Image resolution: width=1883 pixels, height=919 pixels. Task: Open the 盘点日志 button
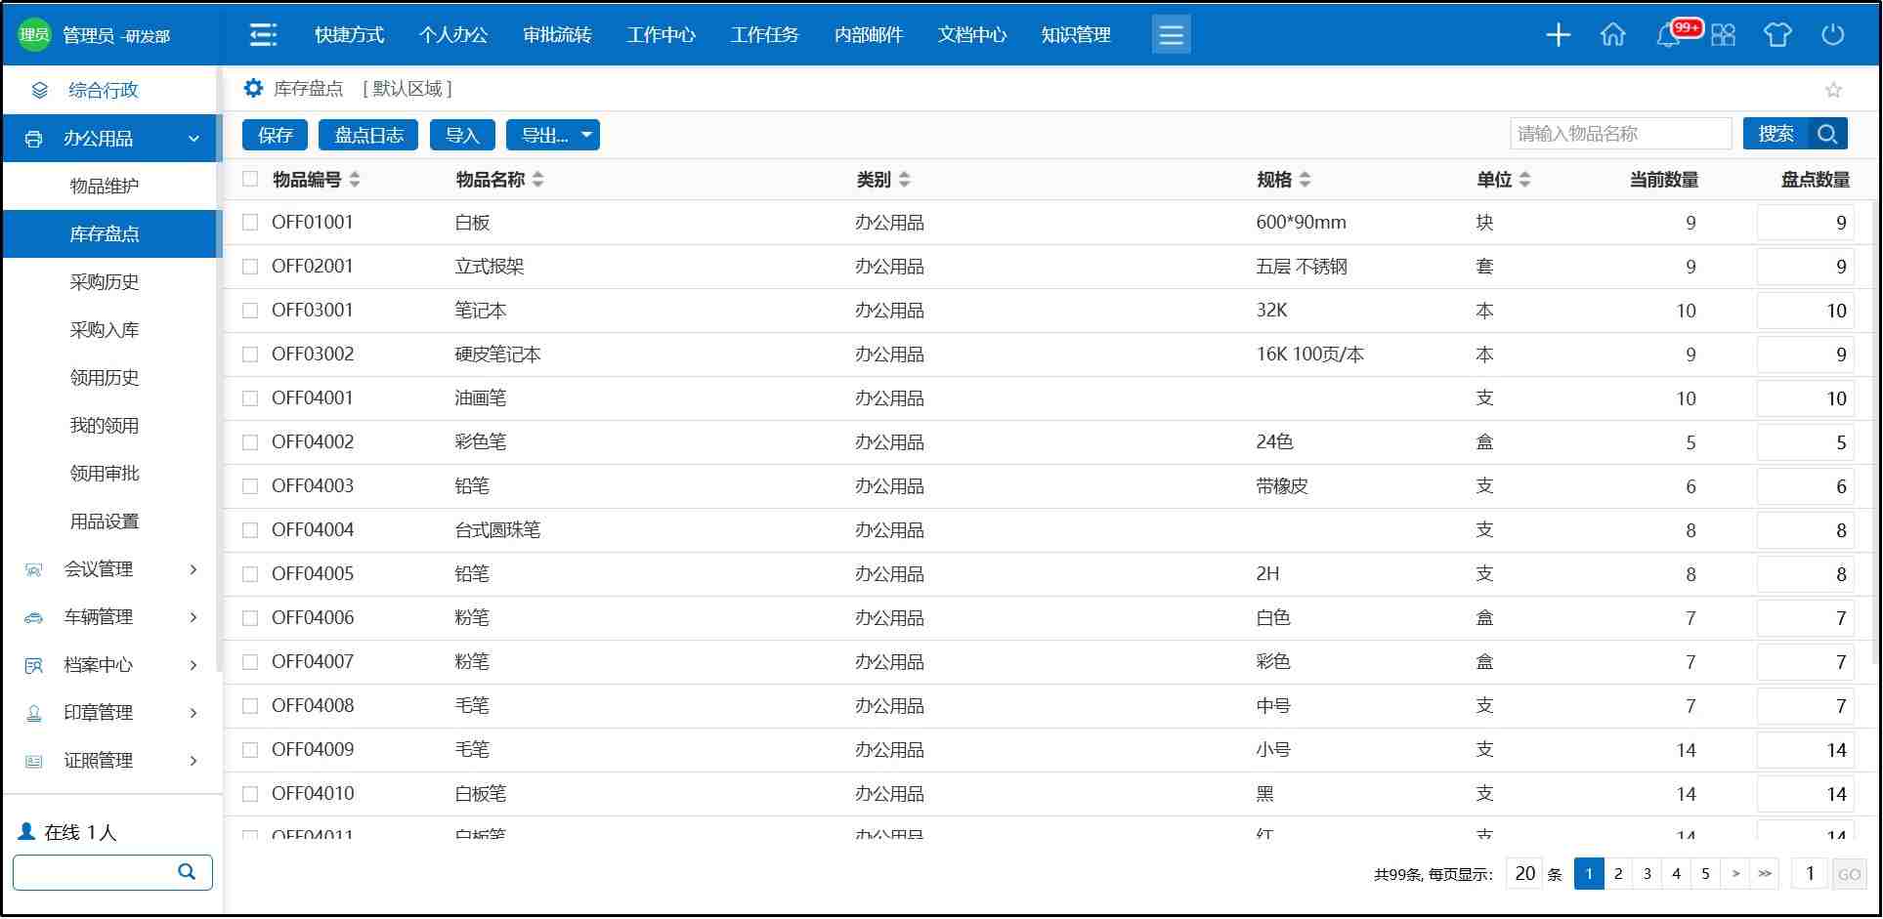[368, 135]
